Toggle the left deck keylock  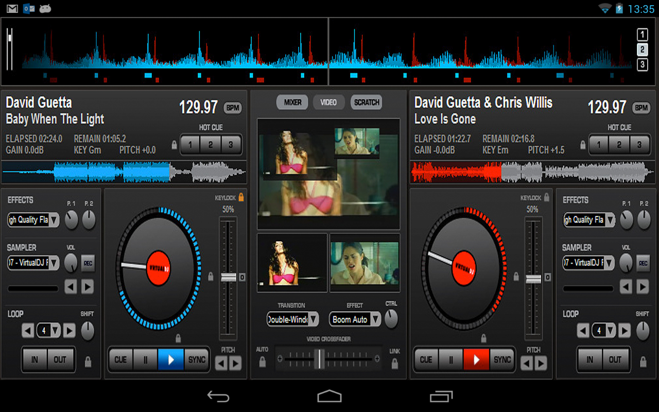pyautogui.click(x=241, y=197)
